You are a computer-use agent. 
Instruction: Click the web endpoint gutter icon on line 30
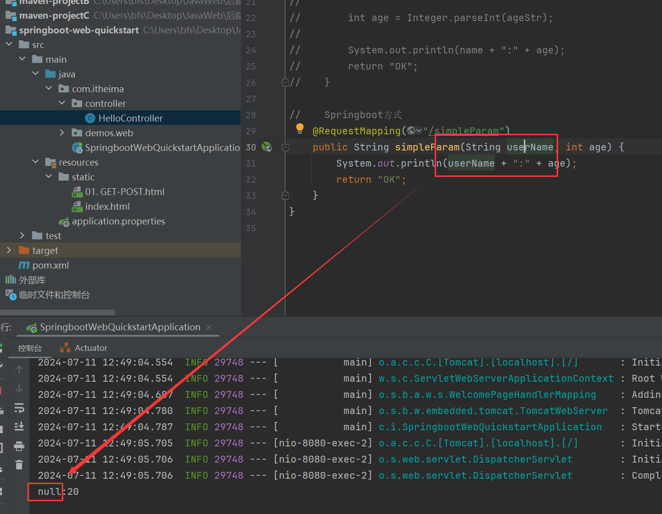tap(267, 147)
